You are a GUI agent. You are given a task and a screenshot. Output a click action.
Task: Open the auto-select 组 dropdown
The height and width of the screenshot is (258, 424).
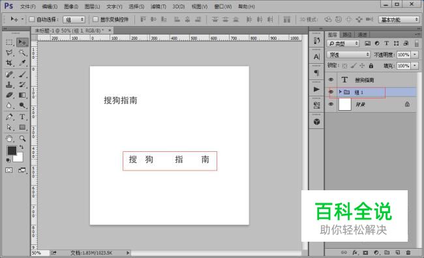[74, 20]
